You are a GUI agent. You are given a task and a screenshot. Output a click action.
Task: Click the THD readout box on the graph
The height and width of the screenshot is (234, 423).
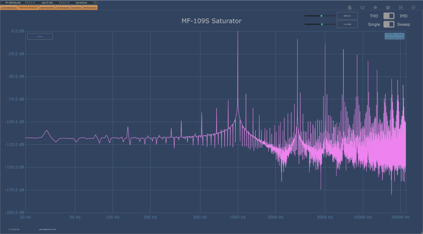[x=395, y=36]
